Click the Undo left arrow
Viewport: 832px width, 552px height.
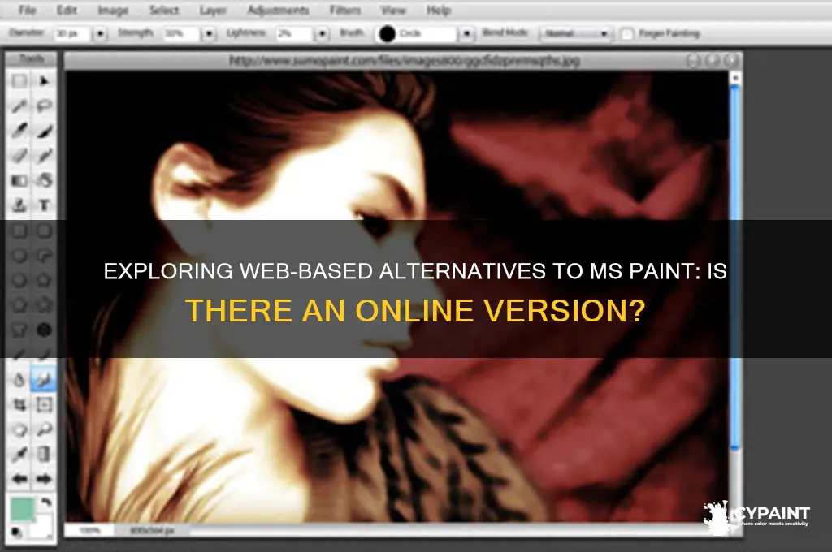[x=19, y=479]
